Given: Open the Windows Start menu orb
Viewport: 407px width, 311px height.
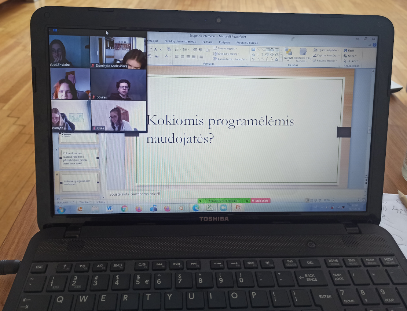Looking at the screenshot, I should (x=61, y=210).
